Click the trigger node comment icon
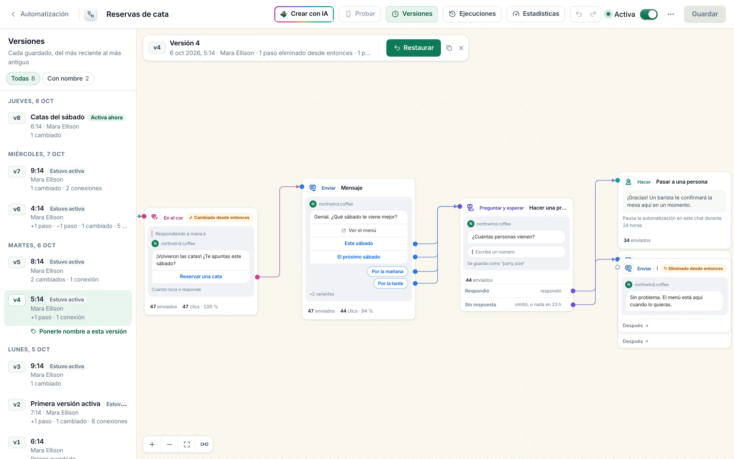Screen dimensions: 734x459 coord(155,217)
